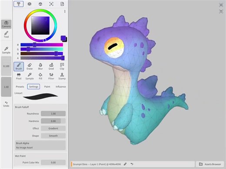
Task: Open the Effect Gradient dropdown
Action: 53,128
